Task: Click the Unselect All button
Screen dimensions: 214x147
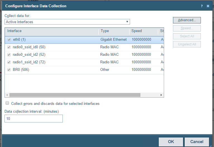Action: point(187,44)
